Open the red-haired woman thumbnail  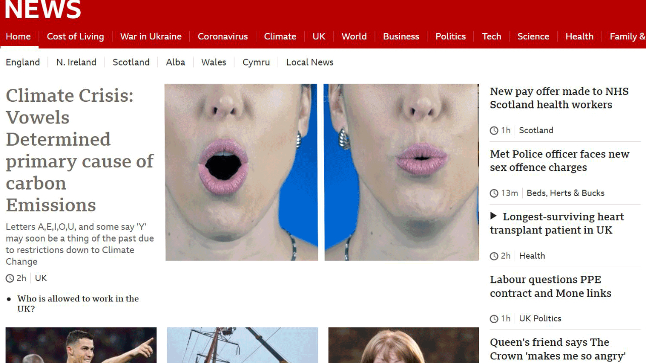(x=403, y=345)
